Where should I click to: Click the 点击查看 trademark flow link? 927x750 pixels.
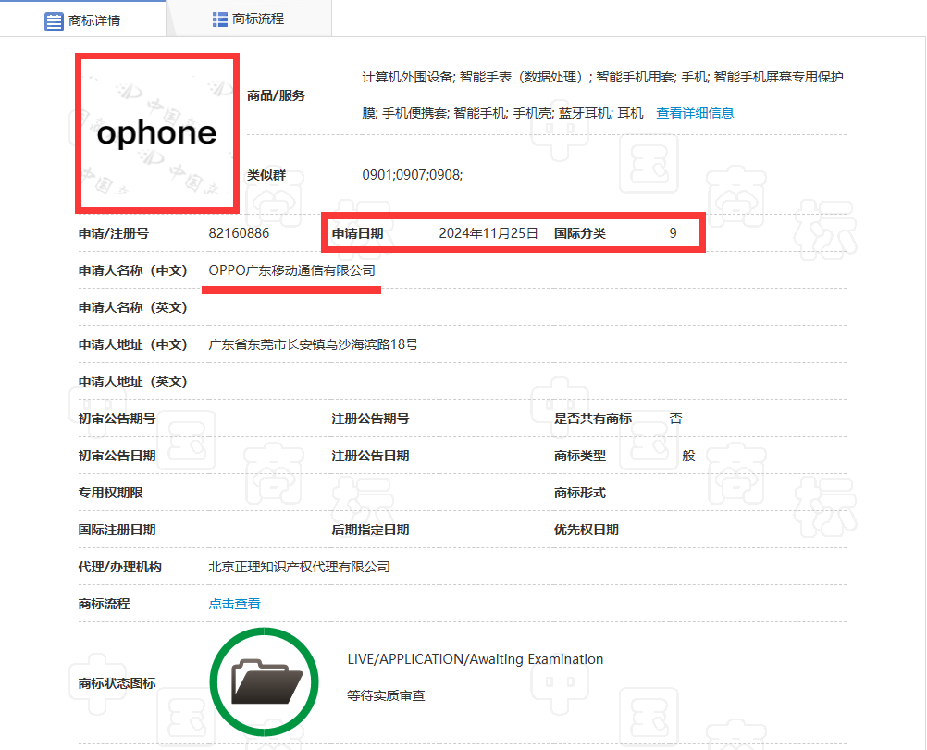click(235, 604)
